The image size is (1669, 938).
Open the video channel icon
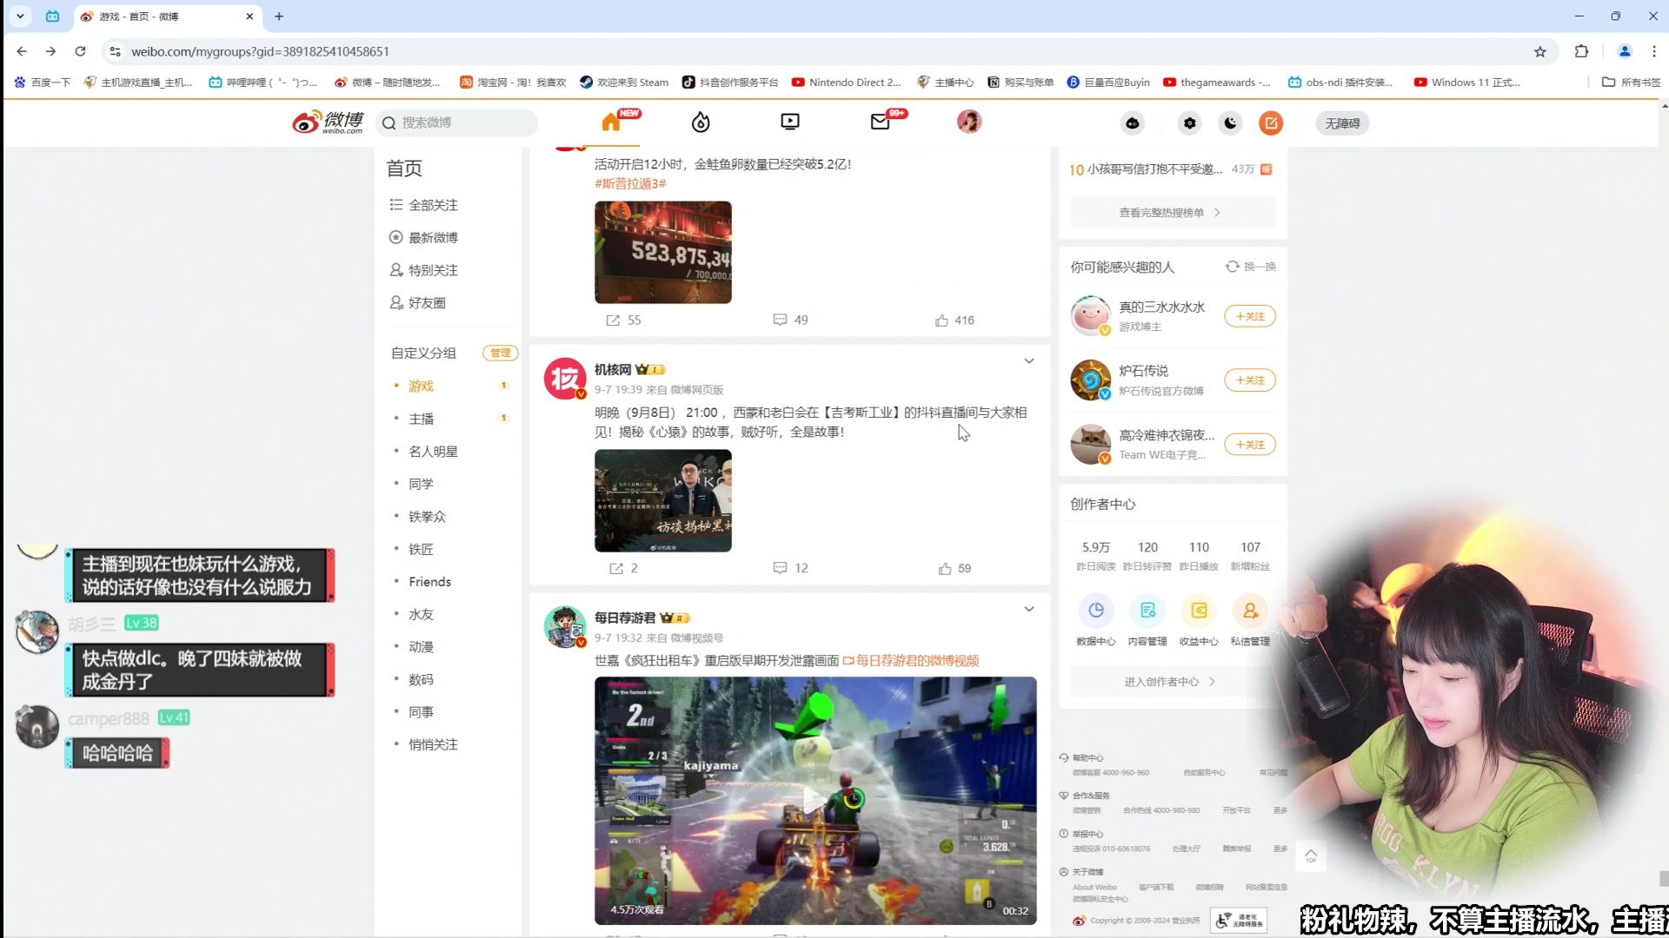click(x=789, y=122)
